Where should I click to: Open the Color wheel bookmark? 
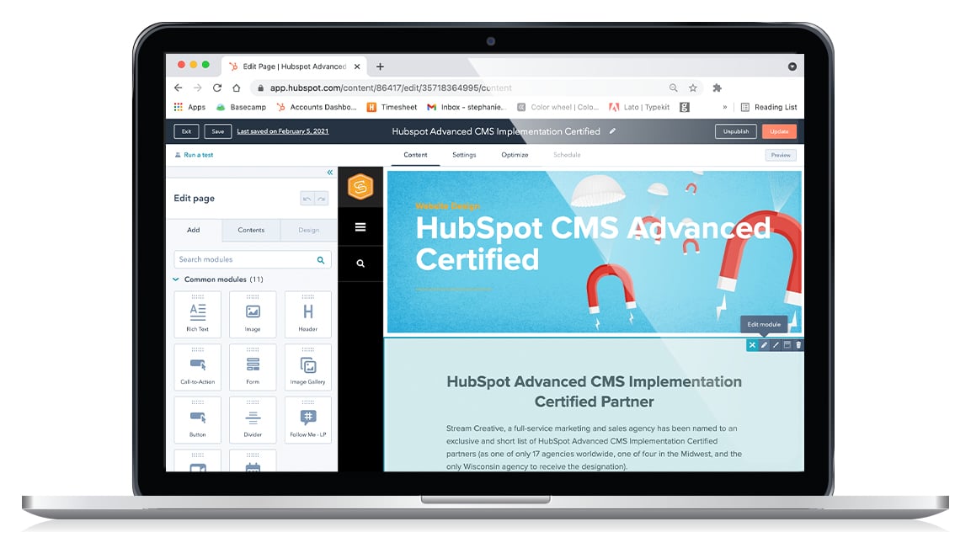(558, 107)
